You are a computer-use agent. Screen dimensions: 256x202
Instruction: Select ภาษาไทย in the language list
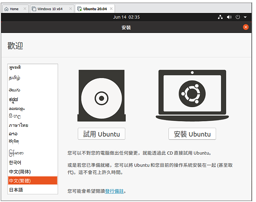(x=33, y=125)
